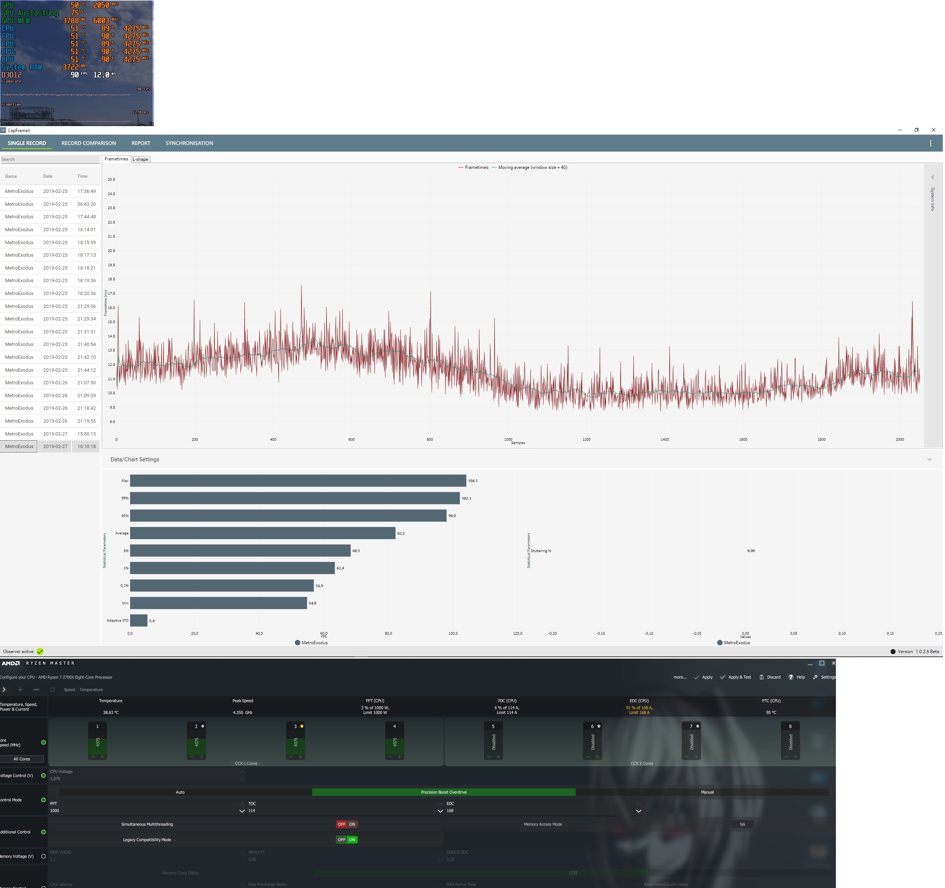The height and width of the screenshot is (888, 945).
Task: Click the plus profile icon in Ryzen Master toolbar
Action: tap(20, 690)
